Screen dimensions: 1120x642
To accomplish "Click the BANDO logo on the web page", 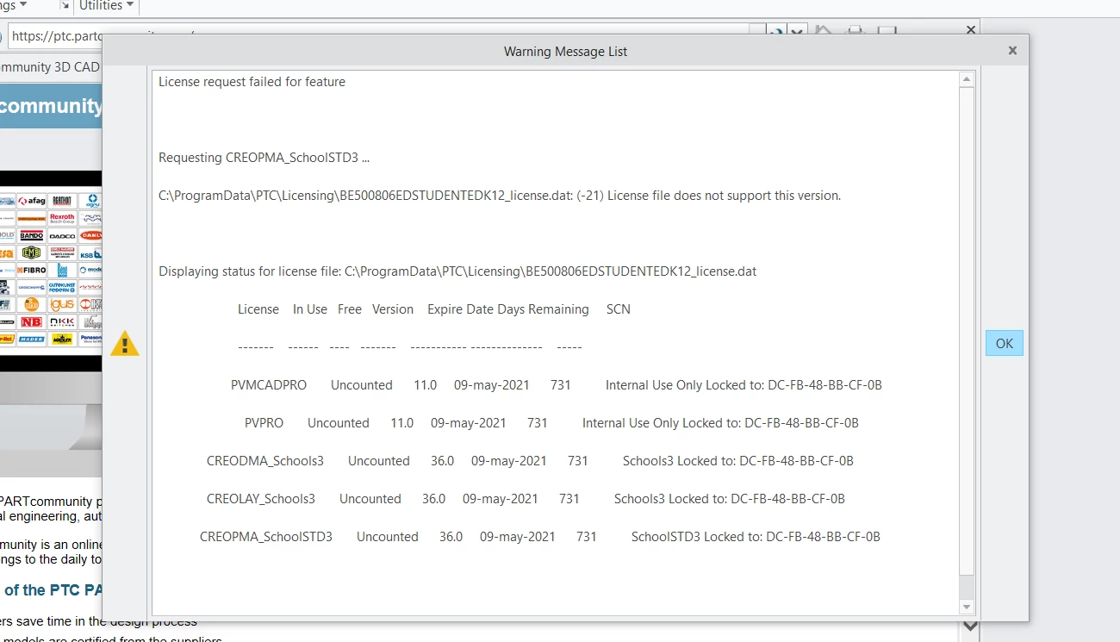I will 32,235.
